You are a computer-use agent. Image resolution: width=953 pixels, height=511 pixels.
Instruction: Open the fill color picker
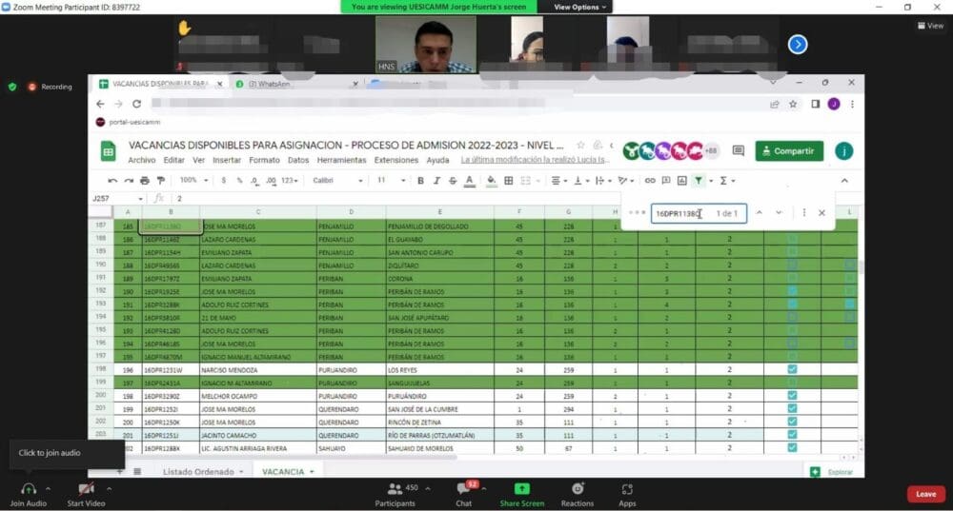(491, 180)
